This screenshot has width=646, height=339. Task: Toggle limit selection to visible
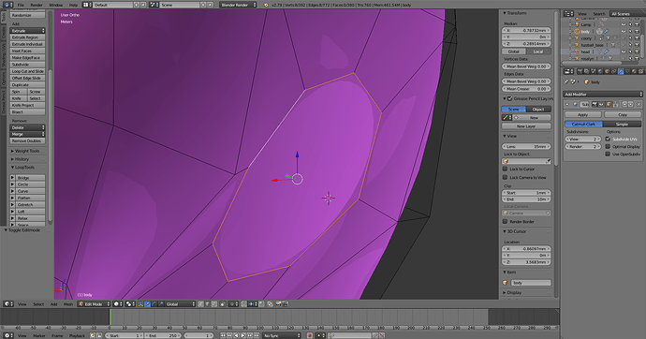pos(223,304)
